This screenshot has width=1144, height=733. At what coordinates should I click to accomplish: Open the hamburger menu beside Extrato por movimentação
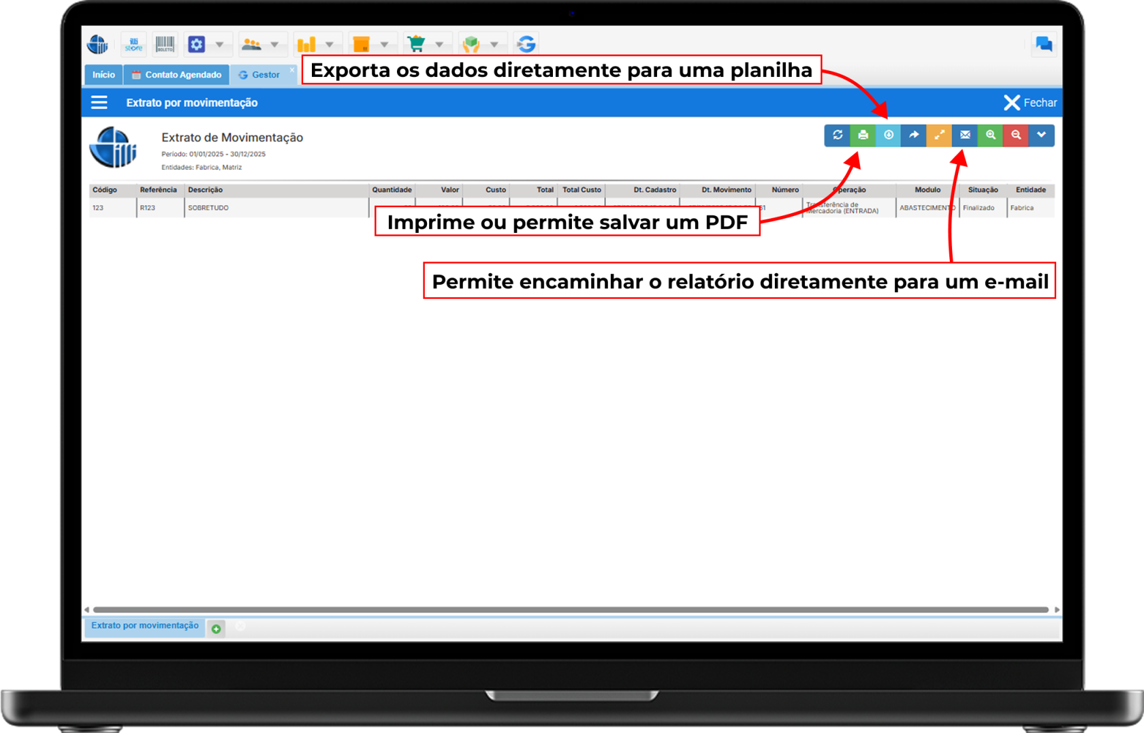(99, 103)
